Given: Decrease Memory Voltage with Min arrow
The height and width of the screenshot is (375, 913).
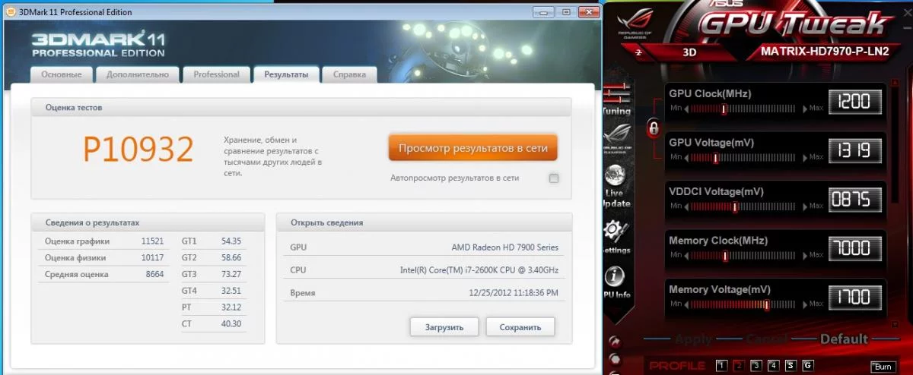Looking at the screenshot, I should [687, 304].
